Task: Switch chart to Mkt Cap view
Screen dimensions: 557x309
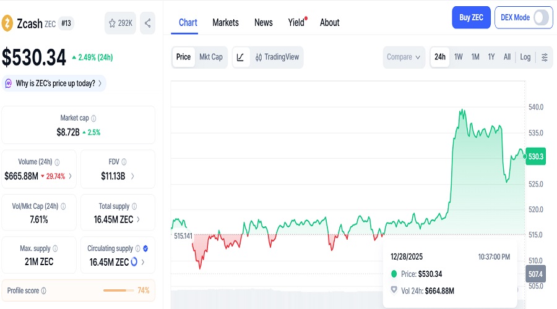Action: tap(210, 57)
